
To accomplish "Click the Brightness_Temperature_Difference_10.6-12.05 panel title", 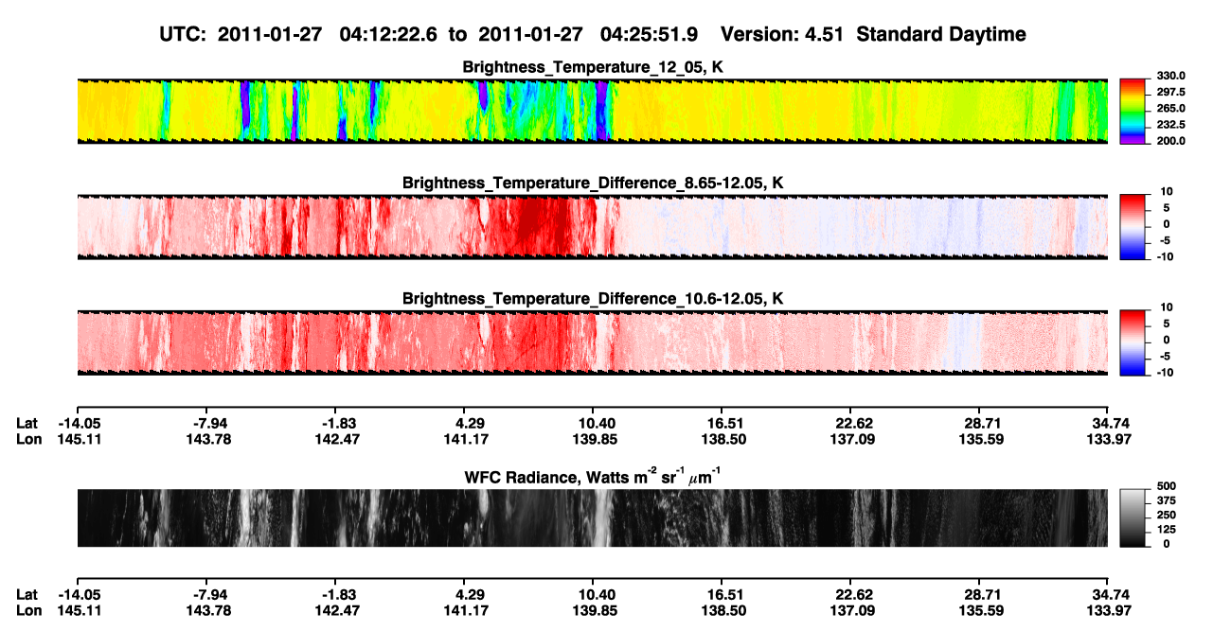I will pyautogui.click(x=593, y=299).
